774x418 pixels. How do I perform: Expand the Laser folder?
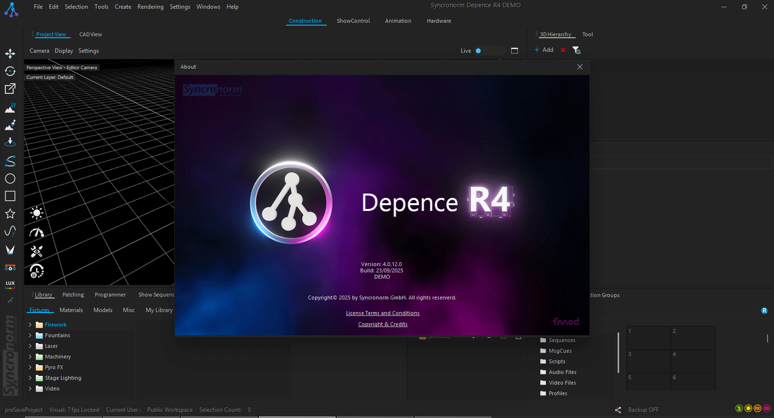point(30,346)
